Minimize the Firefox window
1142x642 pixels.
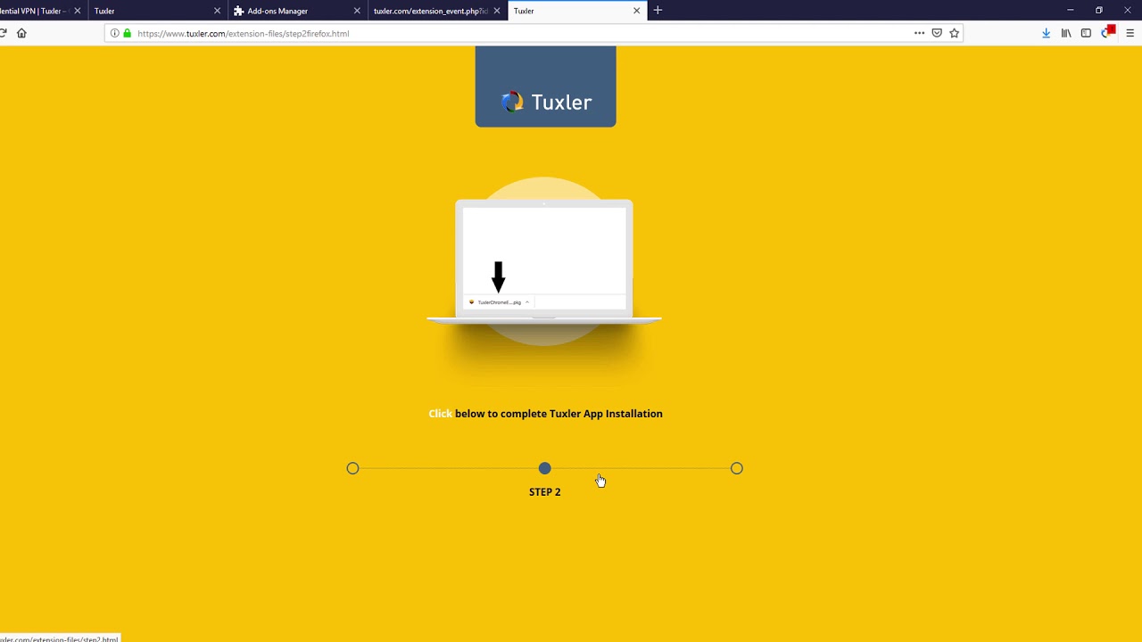pos(1070,11)
